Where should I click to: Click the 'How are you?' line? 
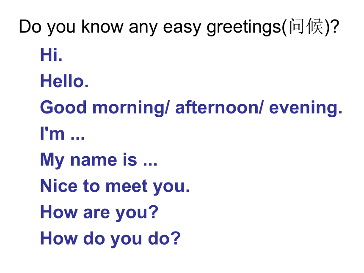pos(99,213)
